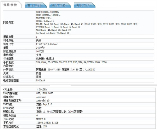Screen dimensions: 157x129
Task: Select the RAM内存容量 label
Action: (x=10, y=93)
